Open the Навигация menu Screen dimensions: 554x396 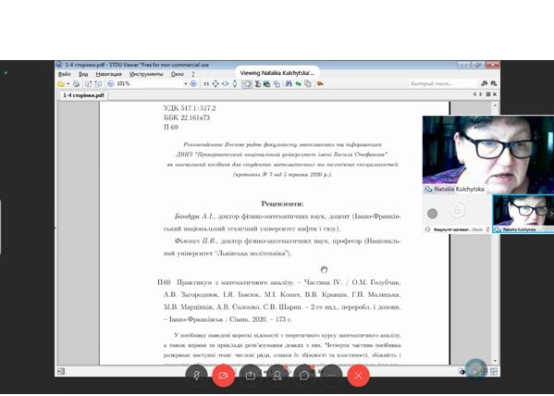(x=109, y=74)
